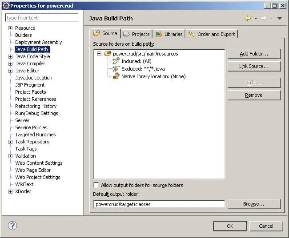The height and width of the screenshot is (238, 289).
Task: Click the help question mark icon
Action: 12,226
